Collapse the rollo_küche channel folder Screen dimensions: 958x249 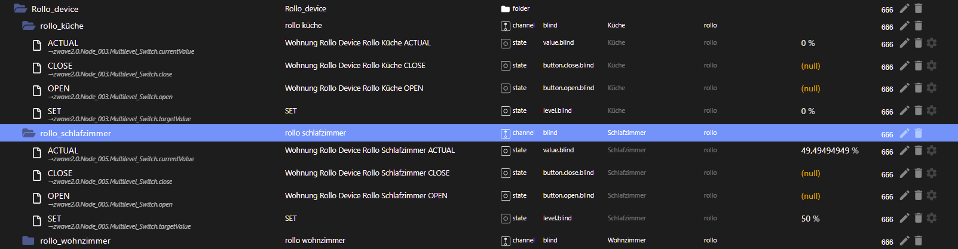(29, 26)
